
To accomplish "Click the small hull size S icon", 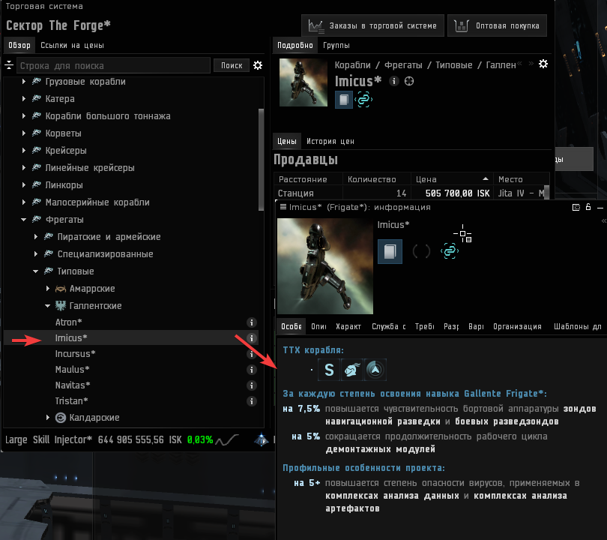I will click(329, 370).
